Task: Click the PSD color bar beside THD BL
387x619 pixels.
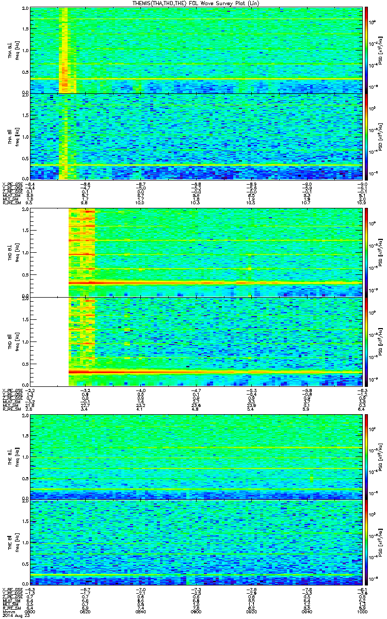Action: [367, 253]
